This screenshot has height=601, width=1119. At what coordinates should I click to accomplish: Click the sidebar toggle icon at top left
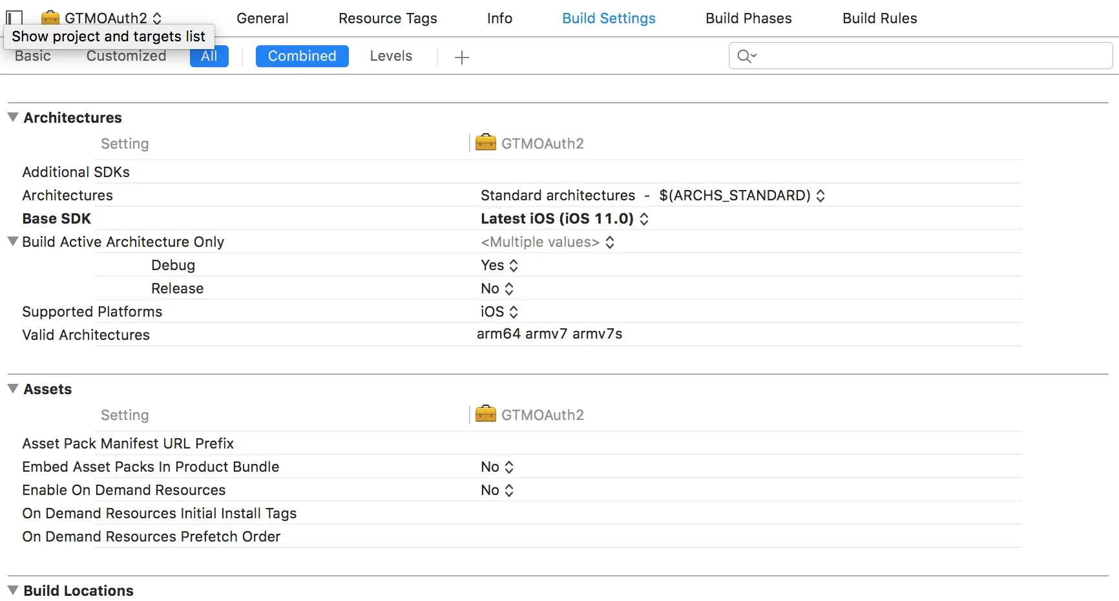(14, 17)
